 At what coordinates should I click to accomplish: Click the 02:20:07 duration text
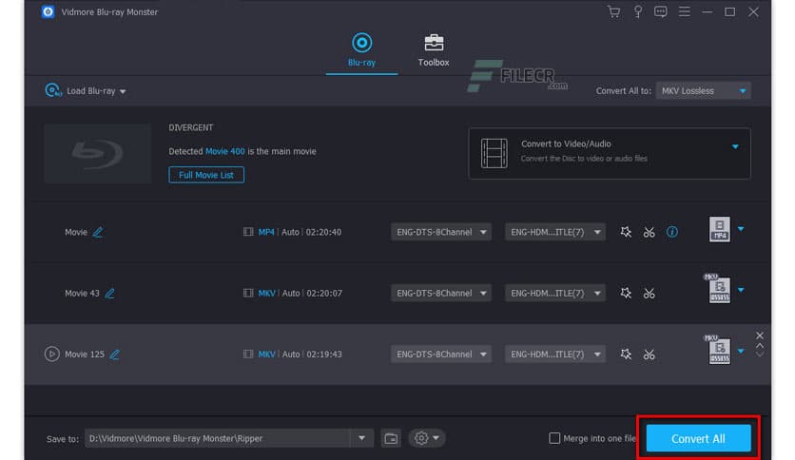point(324,294)
